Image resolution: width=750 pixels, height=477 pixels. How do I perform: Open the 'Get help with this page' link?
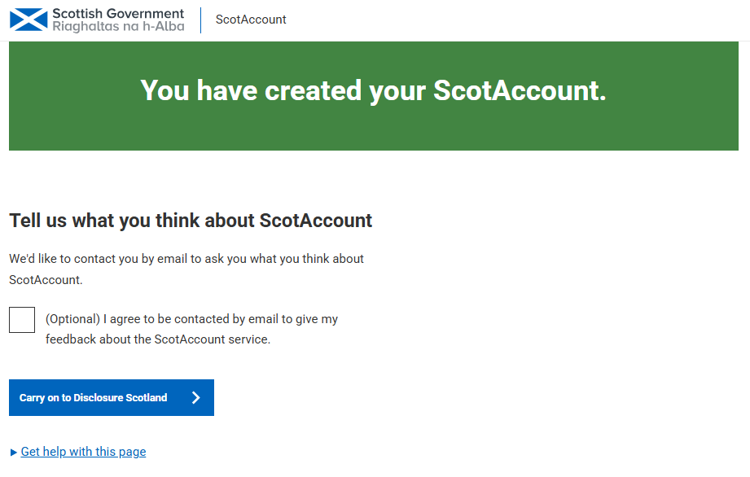pyautogui.click(x=83, y=452)
